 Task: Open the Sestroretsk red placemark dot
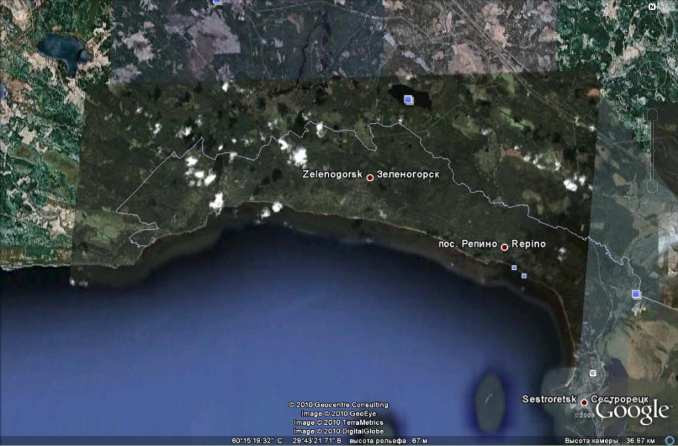585,402
